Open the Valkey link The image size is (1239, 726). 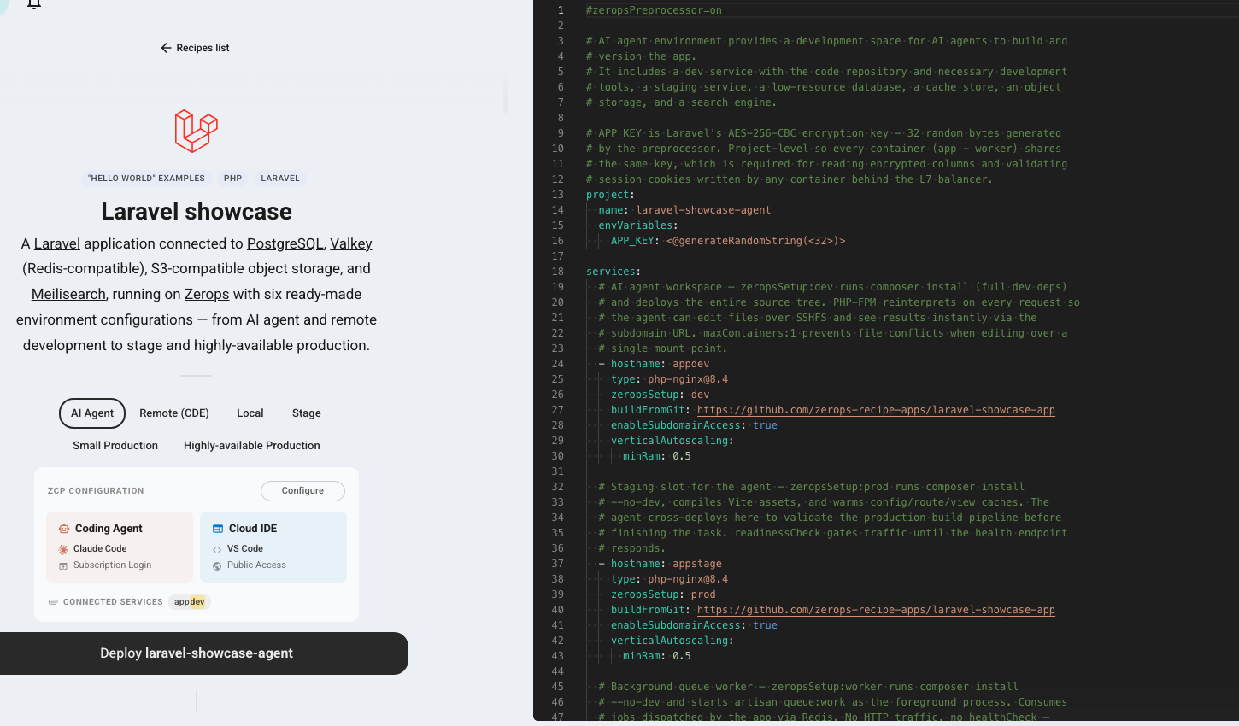click(x=351, y=243)
